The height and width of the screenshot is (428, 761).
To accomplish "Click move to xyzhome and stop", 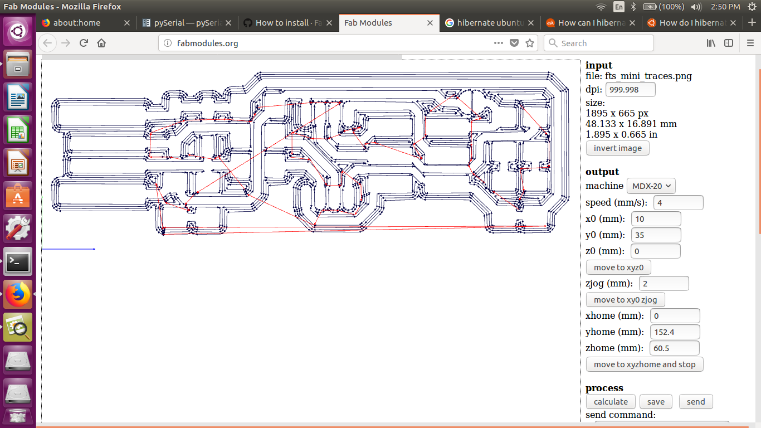I will coord(645,364).
